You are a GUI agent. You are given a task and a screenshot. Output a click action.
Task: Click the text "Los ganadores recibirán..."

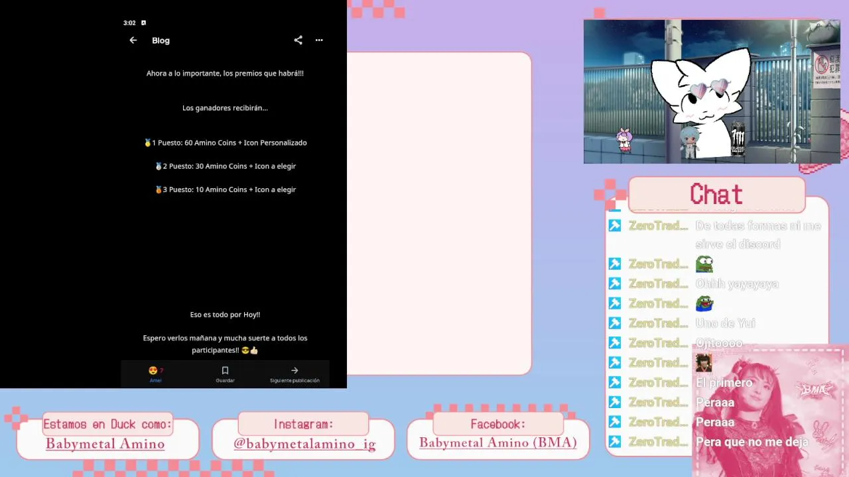225,108
